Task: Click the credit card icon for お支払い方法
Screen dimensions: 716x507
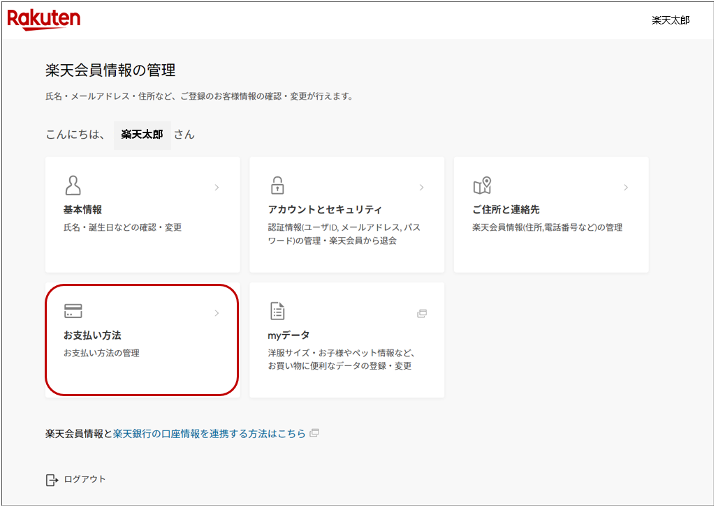Action: [73, 311]
